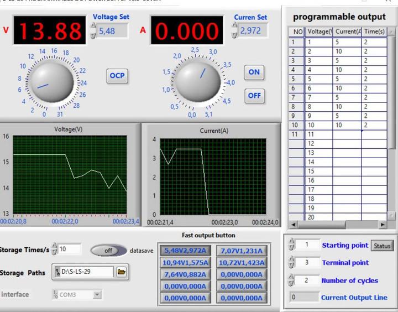Click the Storage Times/s value field
Image resolution: width=398 pixels, height=312 pixels.
click(70, 249)
